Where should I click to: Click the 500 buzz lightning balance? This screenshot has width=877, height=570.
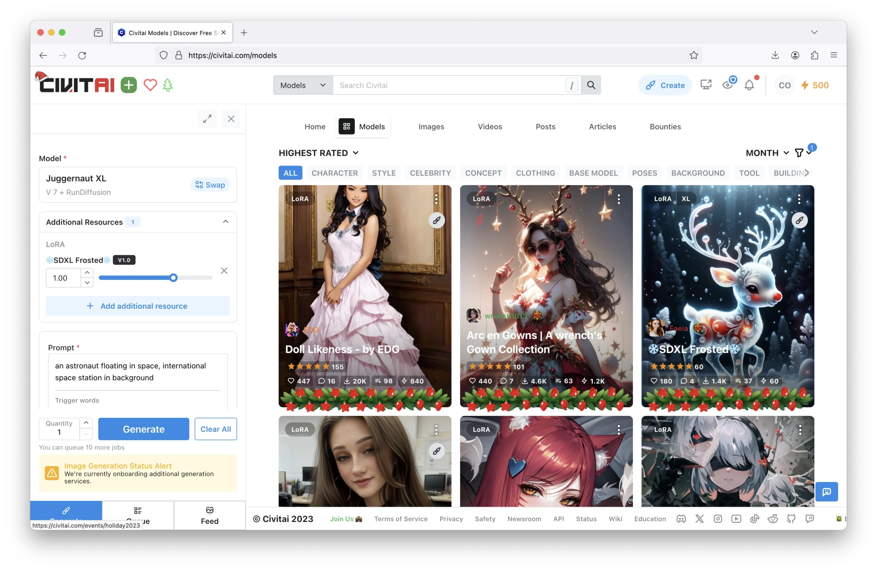coord(815,85)
